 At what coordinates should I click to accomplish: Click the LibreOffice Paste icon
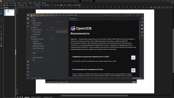[23, 5]
